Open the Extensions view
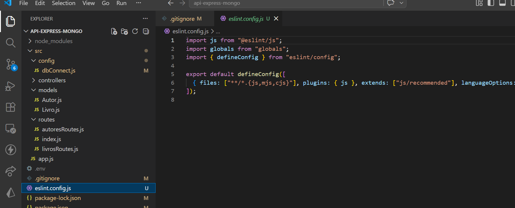This screenshot has width=515, height=208. click(10, 107)
